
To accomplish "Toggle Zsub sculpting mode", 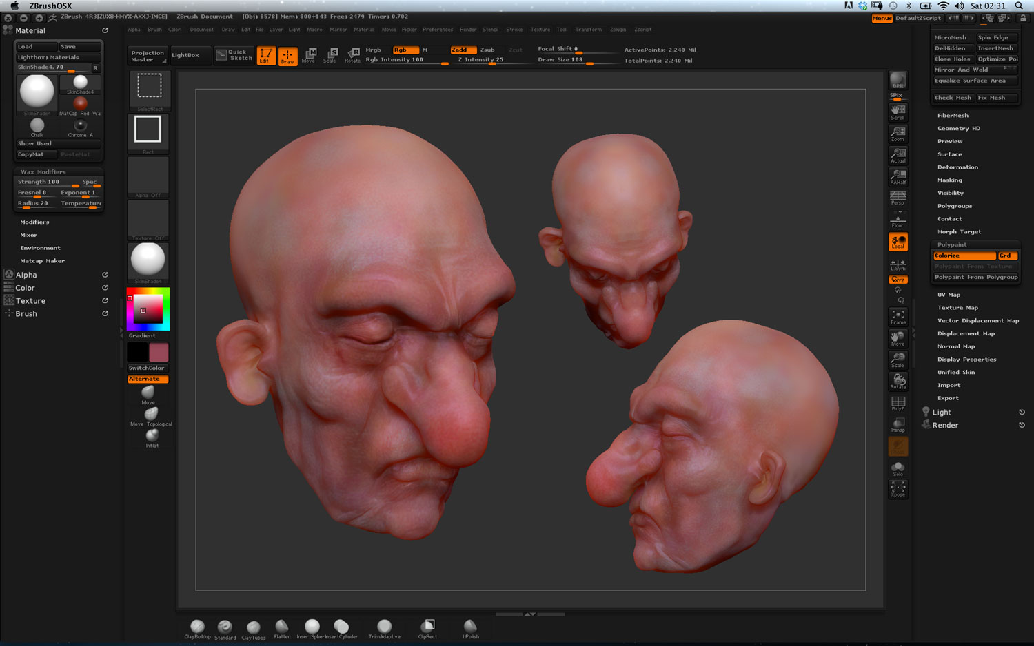I will (x=487, y=50).
